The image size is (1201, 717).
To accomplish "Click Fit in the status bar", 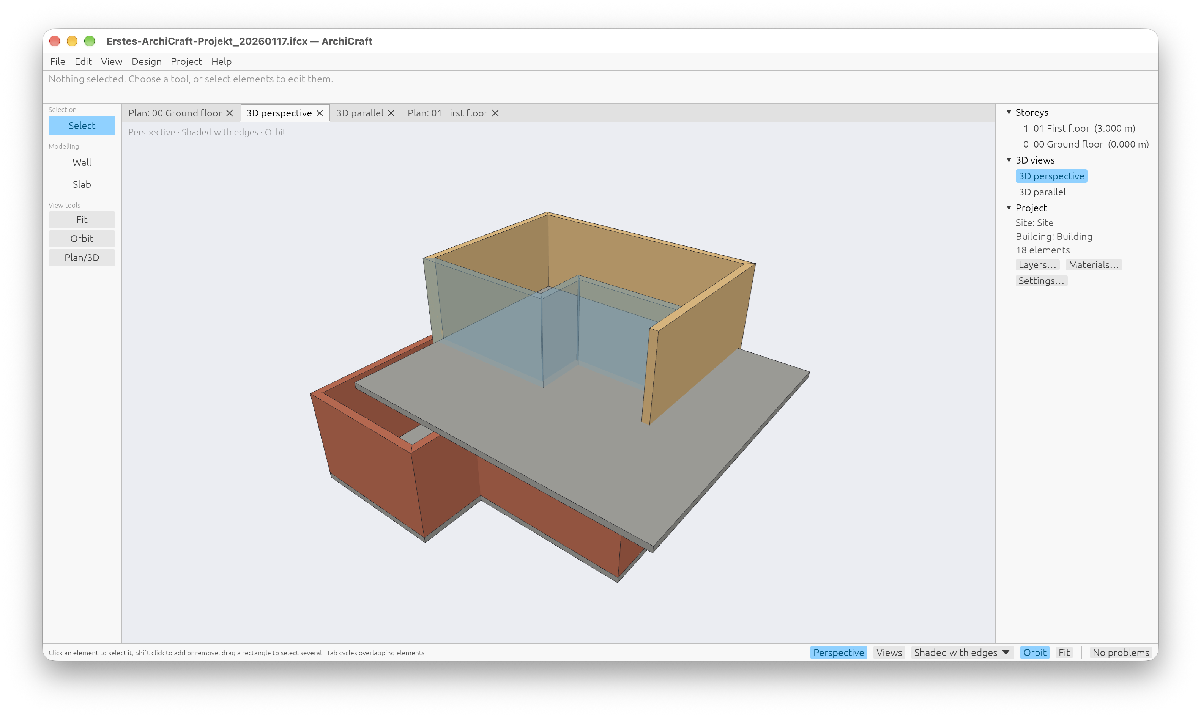I will point(1064,652).
